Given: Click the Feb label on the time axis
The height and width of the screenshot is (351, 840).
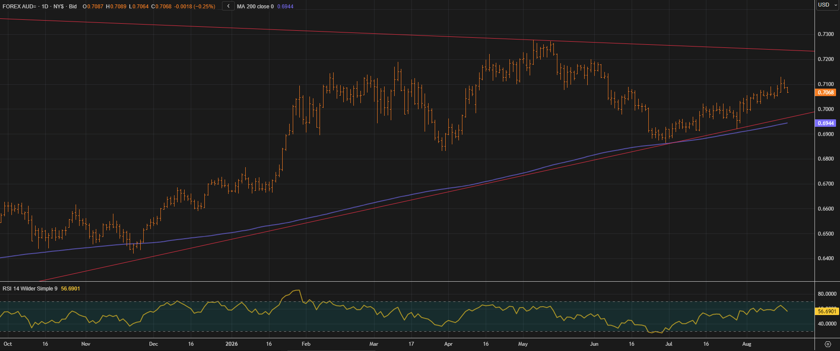Looking at the screenshot, I should coord(306,344).
